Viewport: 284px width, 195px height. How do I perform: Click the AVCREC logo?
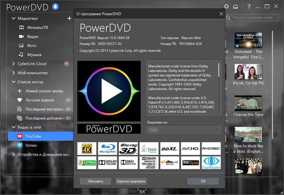click(x=211, y=149)
